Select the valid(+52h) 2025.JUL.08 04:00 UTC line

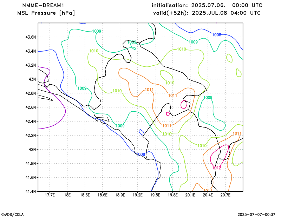coord(207,13)
